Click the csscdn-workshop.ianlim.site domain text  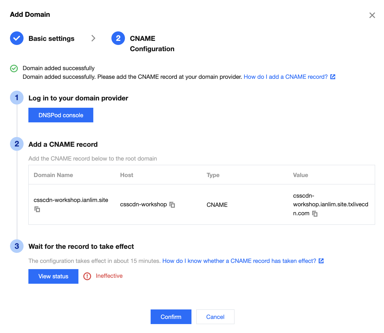[x=71, y=200]
